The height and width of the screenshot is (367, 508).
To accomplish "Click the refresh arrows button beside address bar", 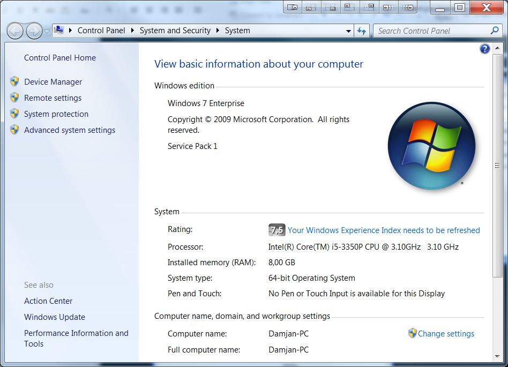I will click(362, 31).
